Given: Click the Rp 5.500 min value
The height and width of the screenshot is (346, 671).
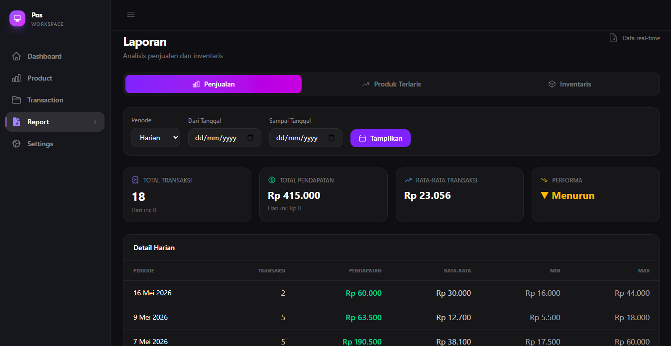Looking at the screenshot, I should tap(545, 318).
